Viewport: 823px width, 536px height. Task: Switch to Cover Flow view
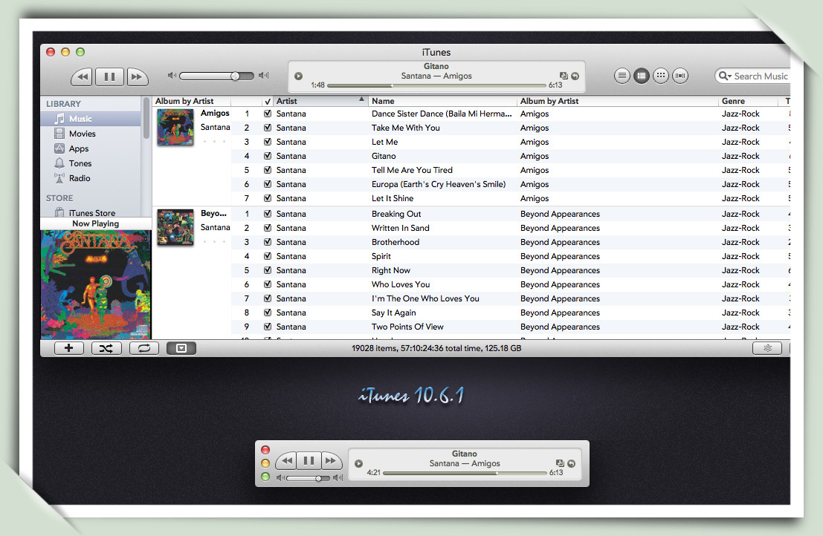680,76
